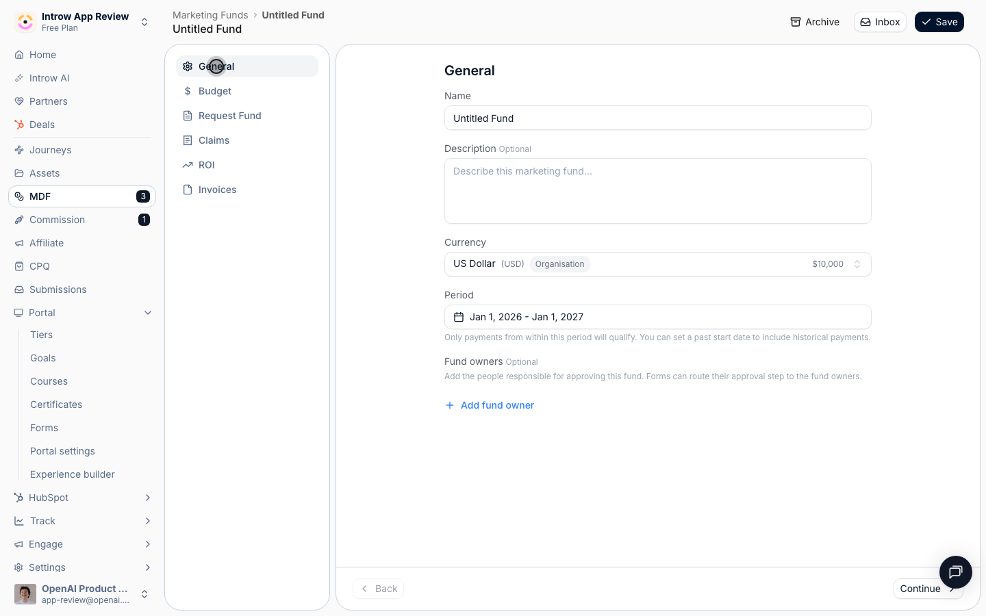986x616 pixels.
Task: Open Courses under Portal
Action: coord(49,381)
